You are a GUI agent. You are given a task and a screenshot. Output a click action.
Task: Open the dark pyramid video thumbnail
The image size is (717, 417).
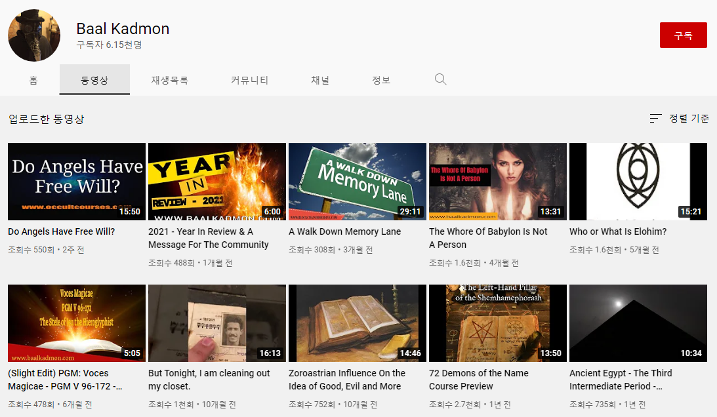tap(638, 323)
